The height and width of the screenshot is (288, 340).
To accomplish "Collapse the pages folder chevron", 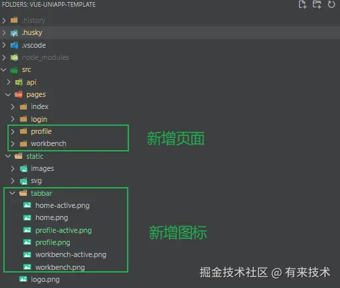I will click(8, 95).
